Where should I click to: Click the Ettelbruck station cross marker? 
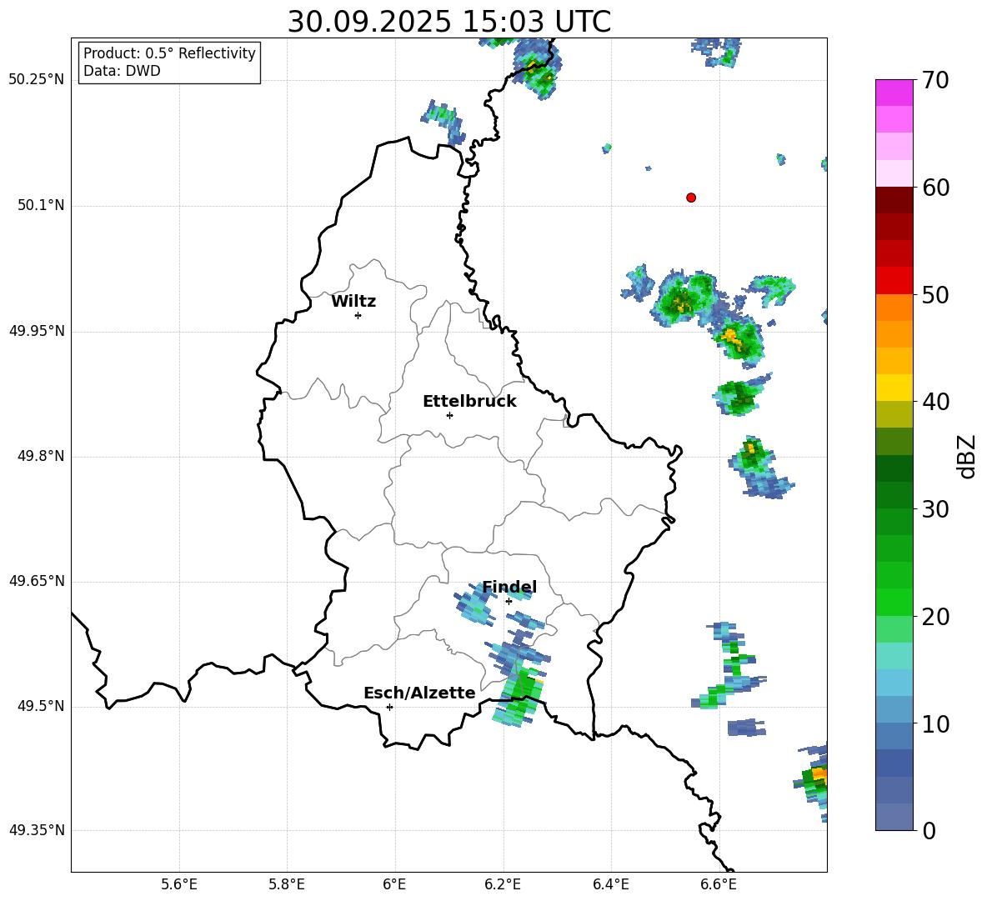(449, 415)
